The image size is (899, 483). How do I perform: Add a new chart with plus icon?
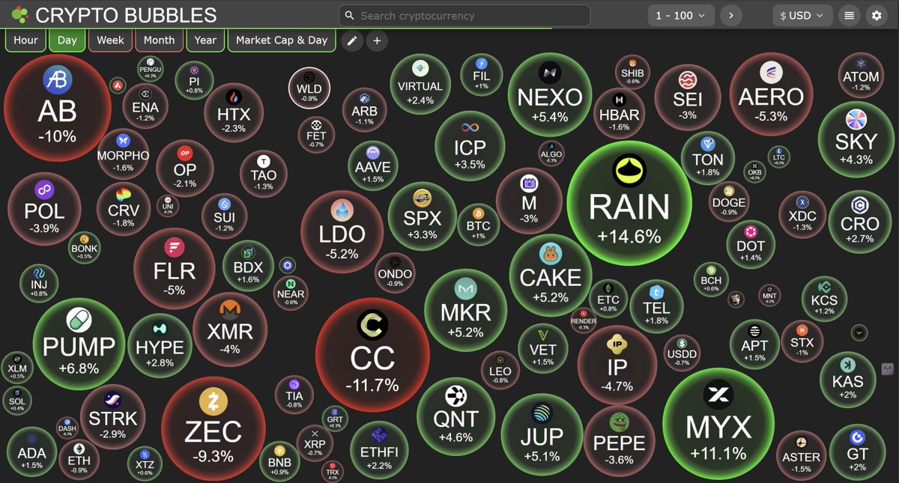[377, 40]
